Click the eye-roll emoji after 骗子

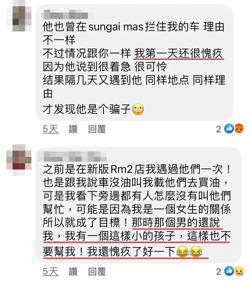tap(138, 109)
